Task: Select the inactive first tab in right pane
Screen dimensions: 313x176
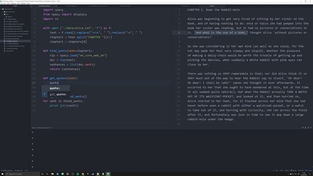Action: point(185,6)
